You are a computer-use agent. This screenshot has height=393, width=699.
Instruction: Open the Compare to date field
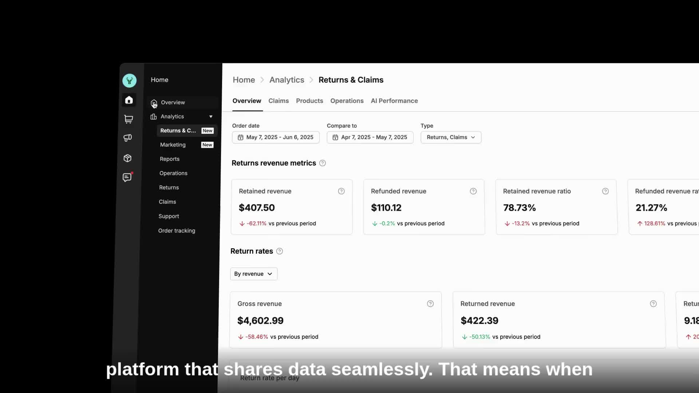[370, 137]
